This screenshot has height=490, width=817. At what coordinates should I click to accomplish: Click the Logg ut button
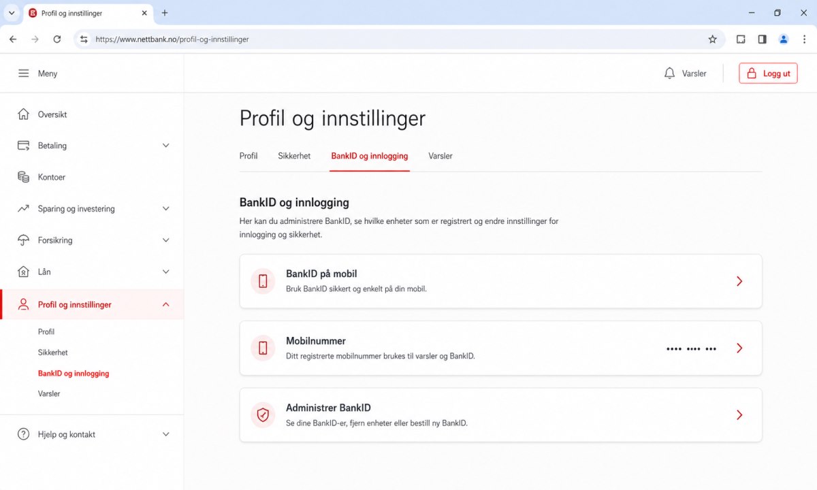click(x=768, y=73)
